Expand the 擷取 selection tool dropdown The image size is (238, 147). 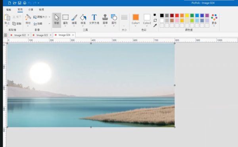pyautogui.click(x=65, y=26)
